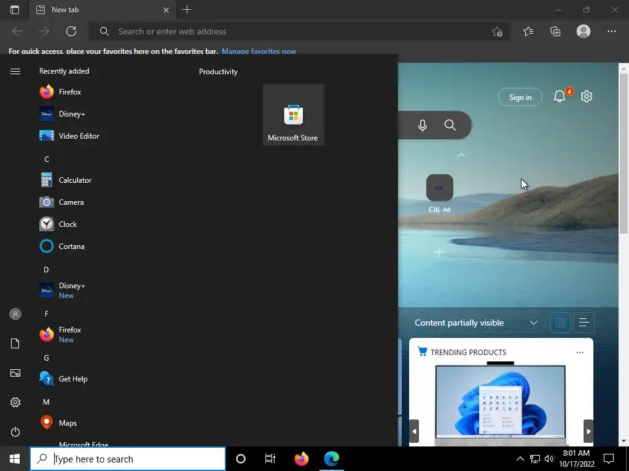The height and width of the screenshot is (471, 629).
Task: Open Edge tab actions menu
Action: pos(15,10)
